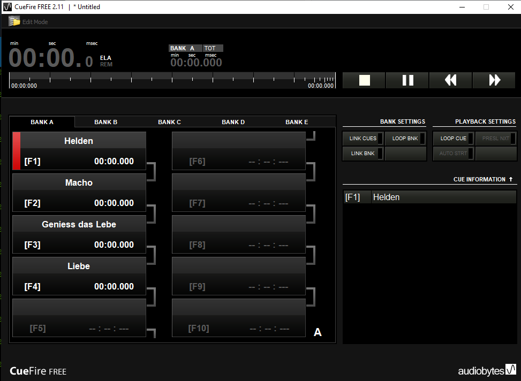Viewport: 521px width, 381px height.
Task: Click the red status strip on Helden cue
Action: [17, 151]
